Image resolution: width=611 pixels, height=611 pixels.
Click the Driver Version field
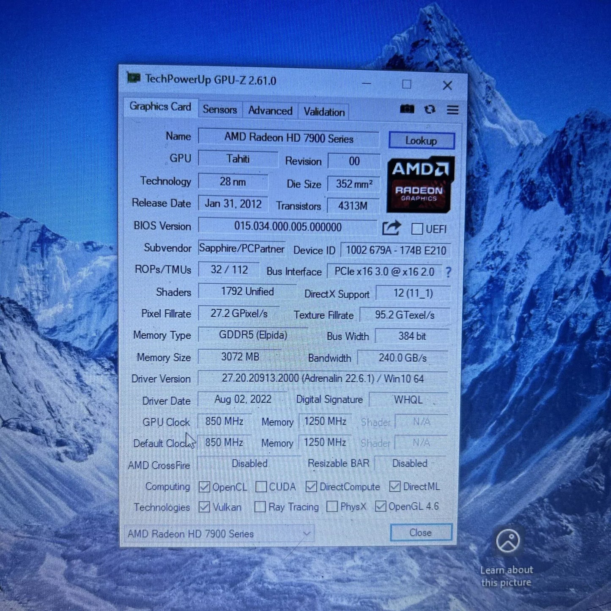[x=322, y=378]
